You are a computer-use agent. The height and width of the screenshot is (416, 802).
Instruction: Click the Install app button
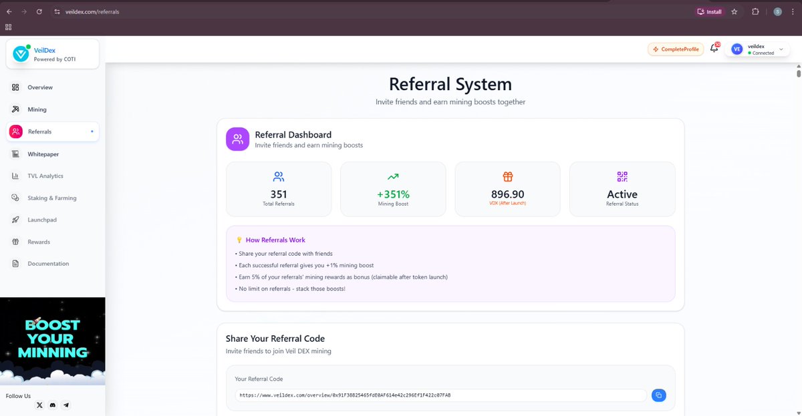point(709,11)
